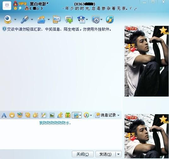Click into the message input field

click(61, 134)
